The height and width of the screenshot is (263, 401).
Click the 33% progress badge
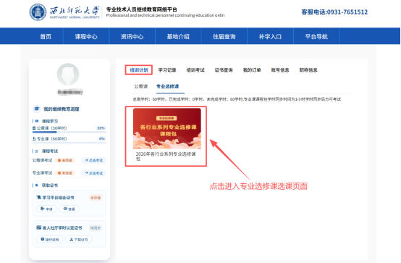[x=101, y=128]
